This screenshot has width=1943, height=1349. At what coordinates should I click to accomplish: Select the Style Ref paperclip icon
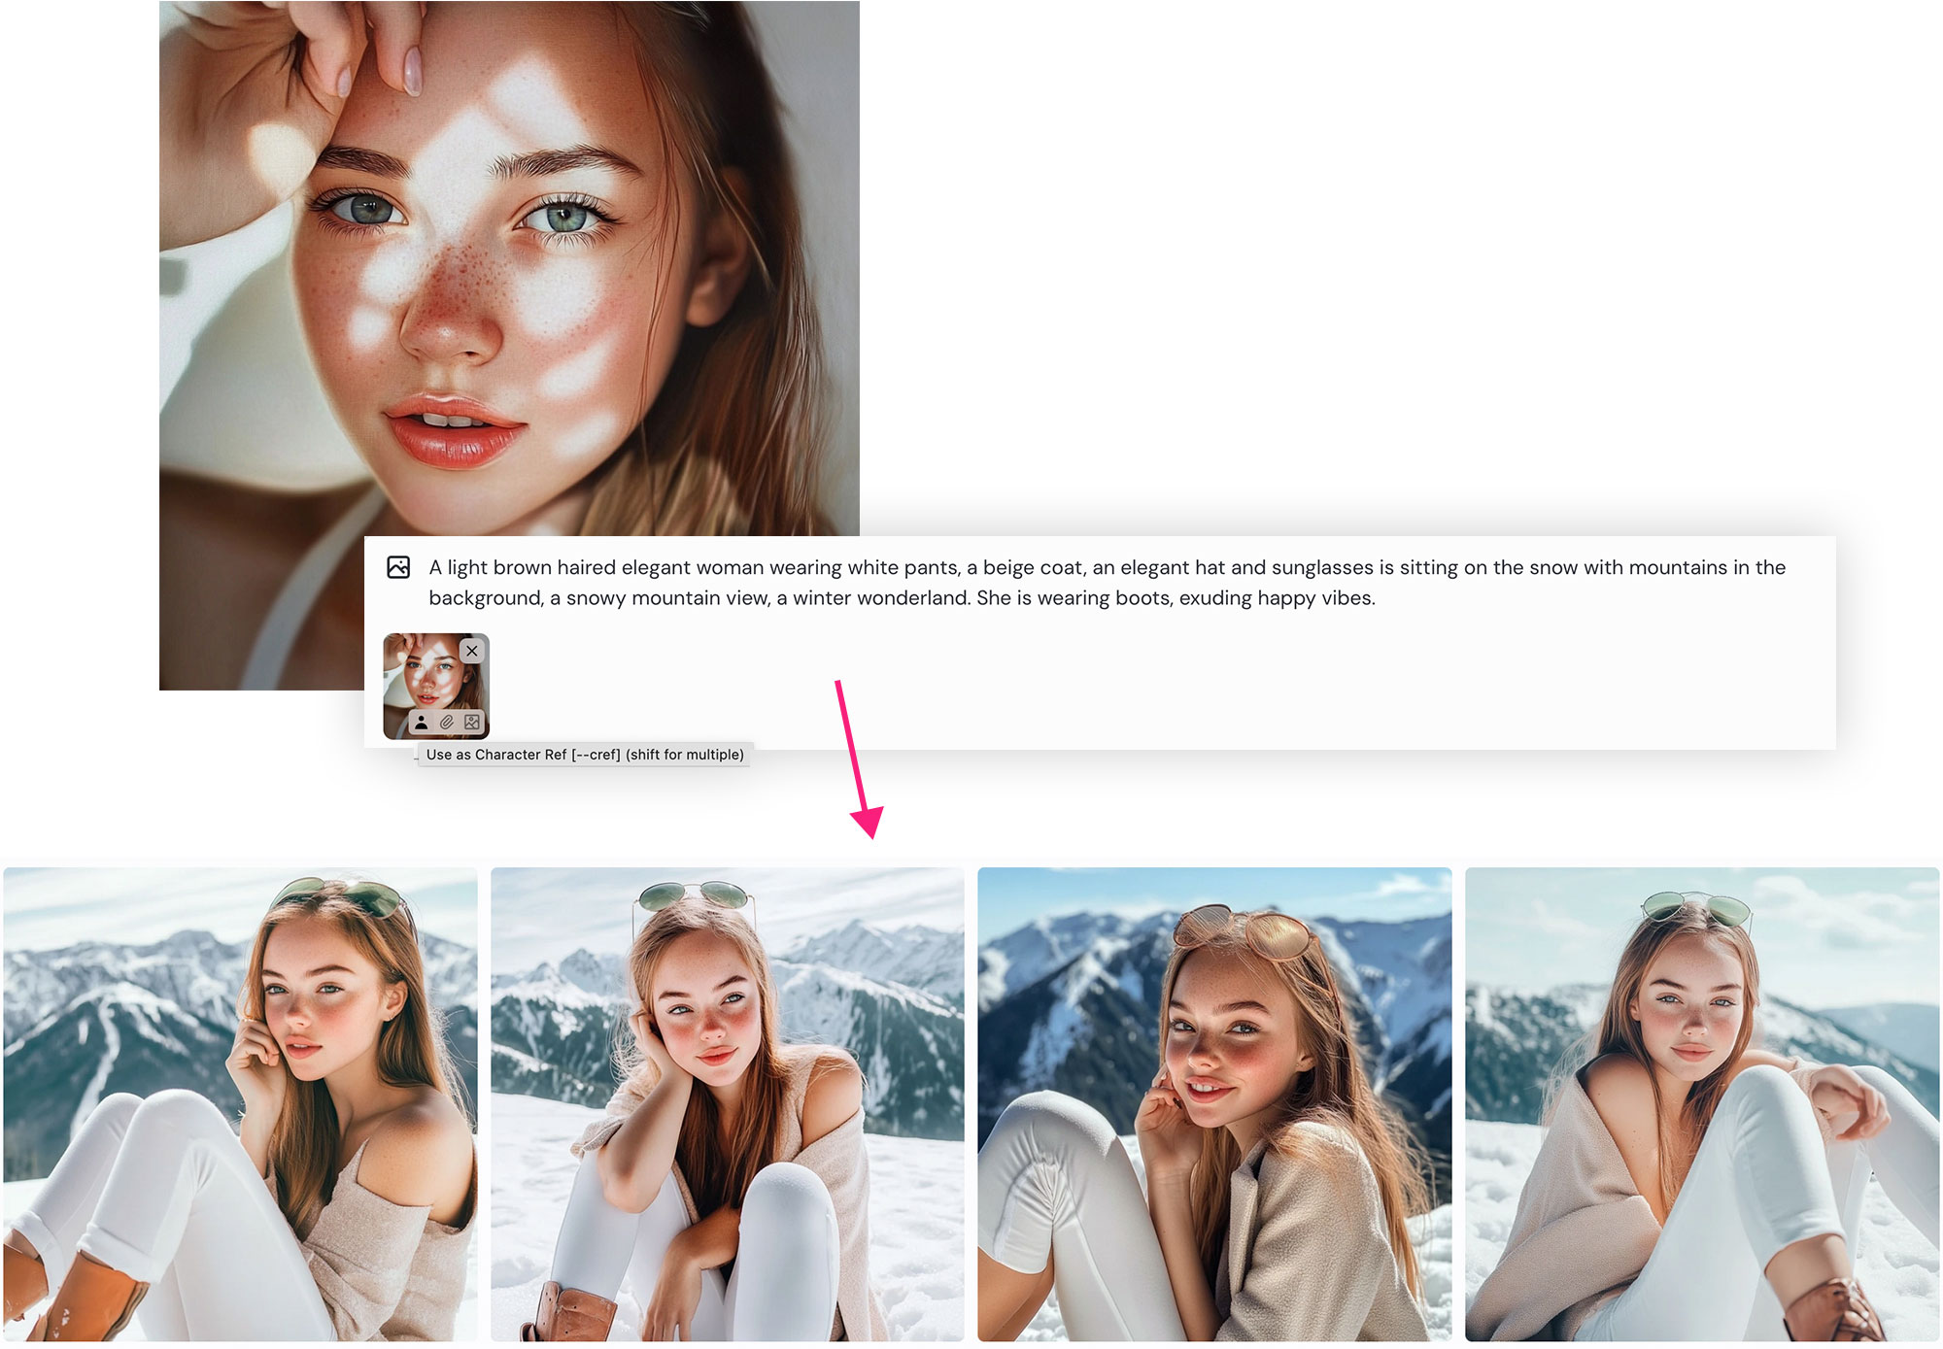447,722
